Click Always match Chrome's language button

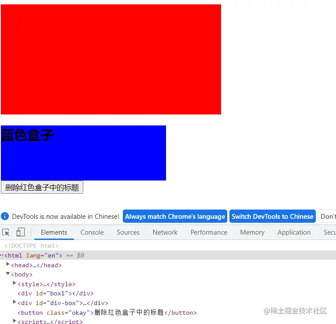pos(175,216)
